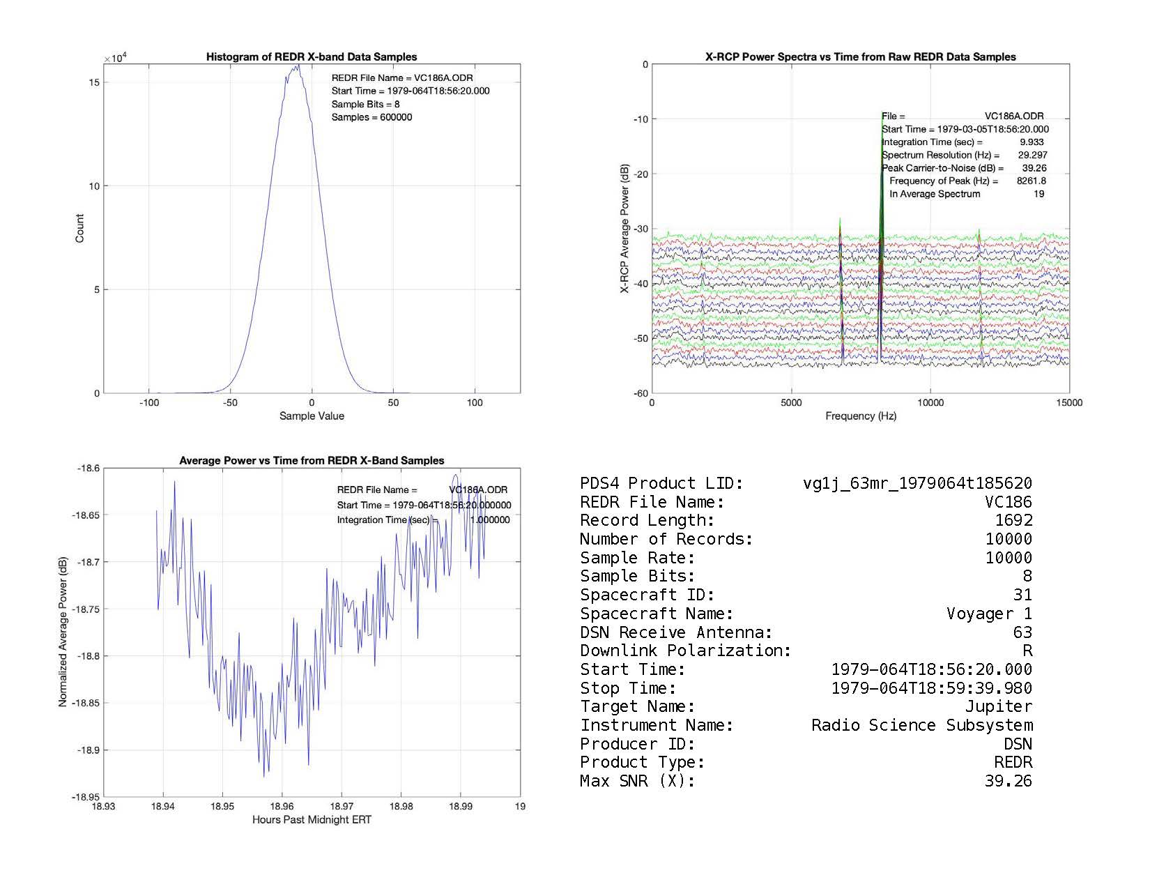Click the Histogram of REDR X-band title

pyautogui.click(x=312, y=57)
